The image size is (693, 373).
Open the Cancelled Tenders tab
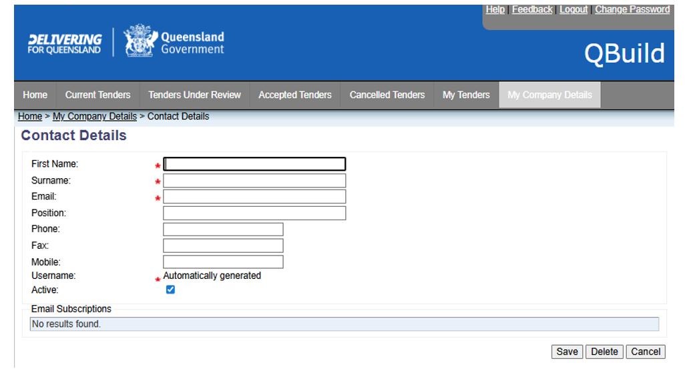point(387,95)
